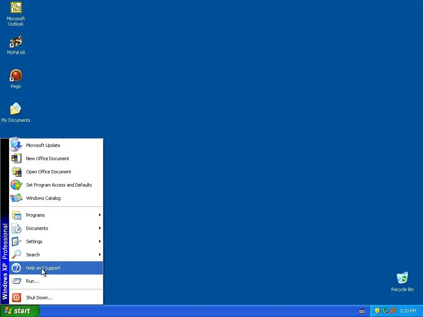Viewport: 423px width, 317px height.
Task: Click the Run icon in Start menu
Action: (16, 281)
